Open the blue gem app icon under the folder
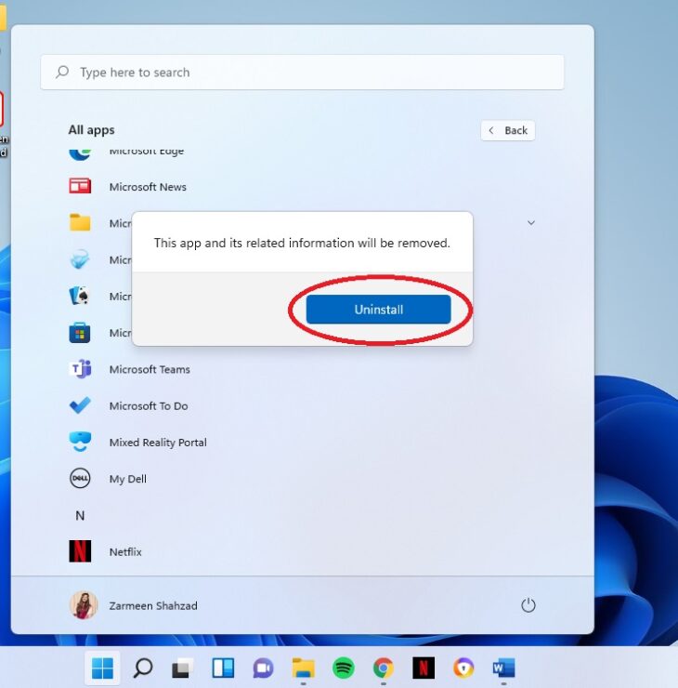Image resolution: width=678 pixels, height=688 pixels. [x=80, y=259]
